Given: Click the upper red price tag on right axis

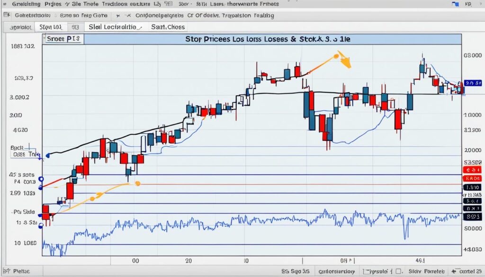Looking at the screenshot, I should pyautogui.click(x=472, y=170).
